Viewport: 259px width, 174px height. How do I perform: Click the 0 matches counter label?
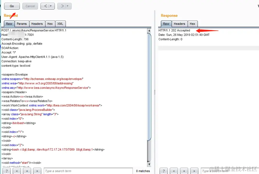click(x=143, y=171)
